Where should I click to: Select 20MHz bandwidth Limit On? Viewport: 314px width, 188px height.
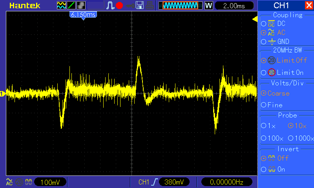[x=282, y=72]
